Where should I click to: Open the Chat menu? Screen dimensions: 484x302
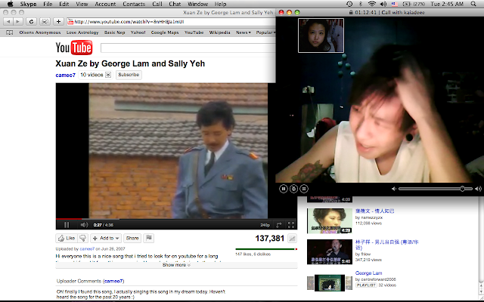tap(175, 4)
